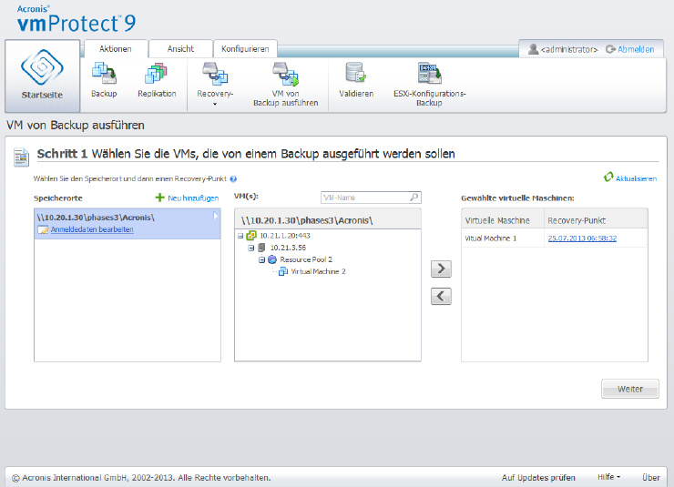This screenshot has width=674, height=487.
Task: Click the green refresh arrows icon
Action: click(x=608, y=177)
